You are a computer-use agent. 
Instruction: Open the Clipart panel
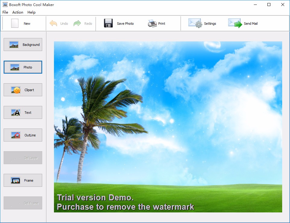(x=23, y=90)
